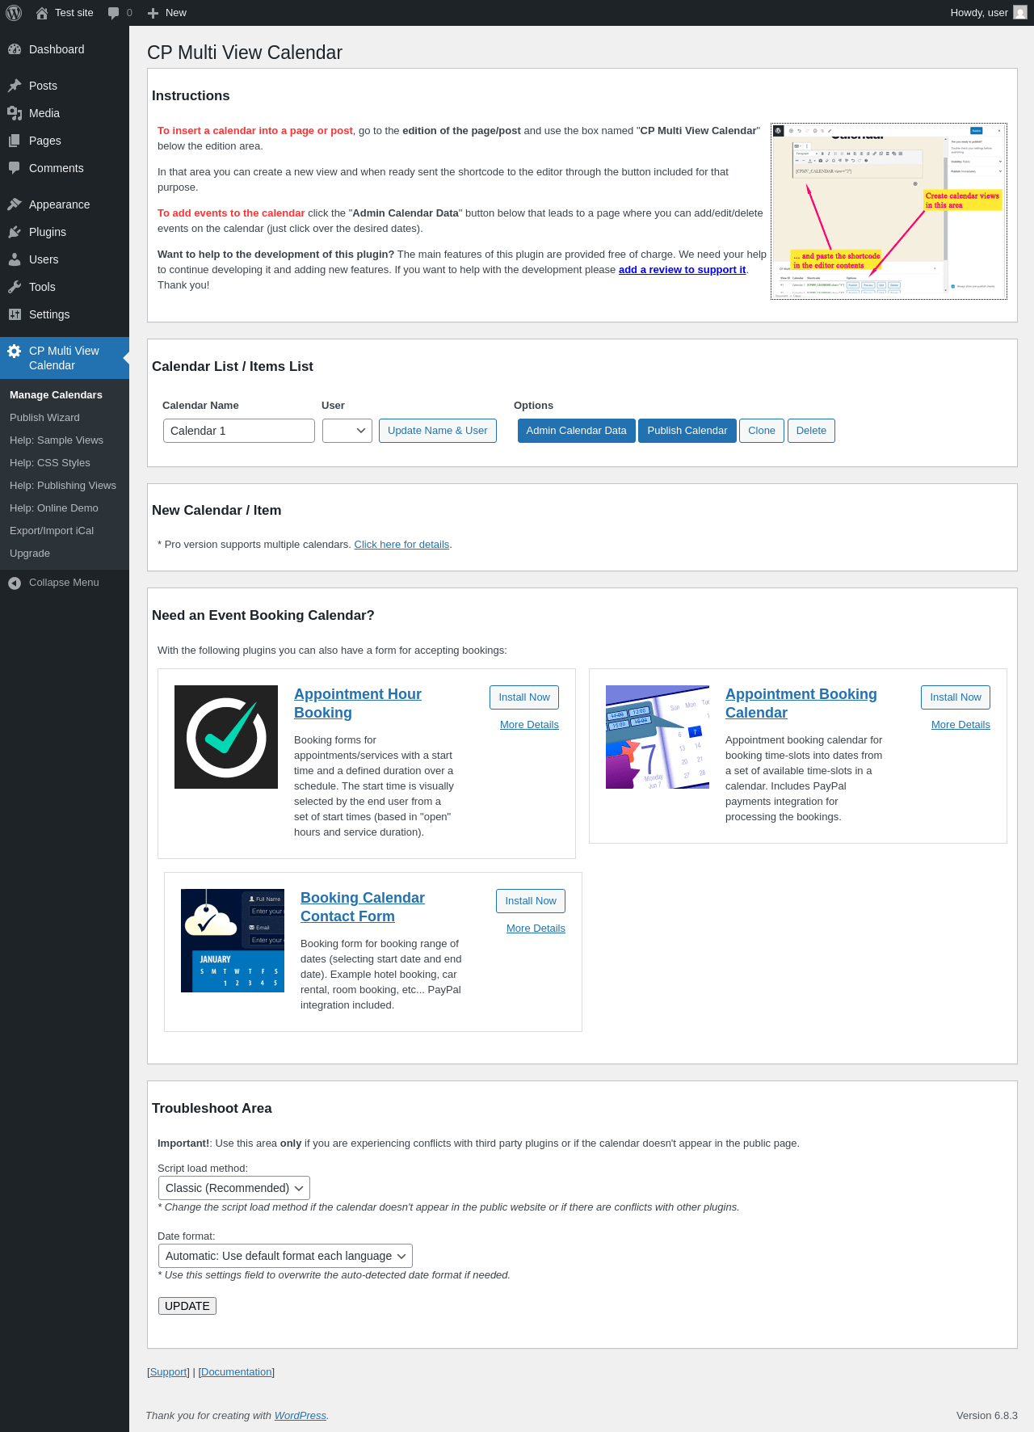The image size is (1034, 1432).
Task: Delete the Calendar 1 item
Action: coord(811,431)
